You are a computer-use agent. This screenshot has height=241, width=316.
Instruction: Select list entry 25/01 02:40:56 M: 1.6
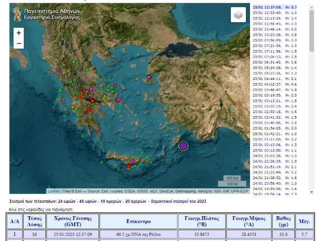[x=275, y=123]
